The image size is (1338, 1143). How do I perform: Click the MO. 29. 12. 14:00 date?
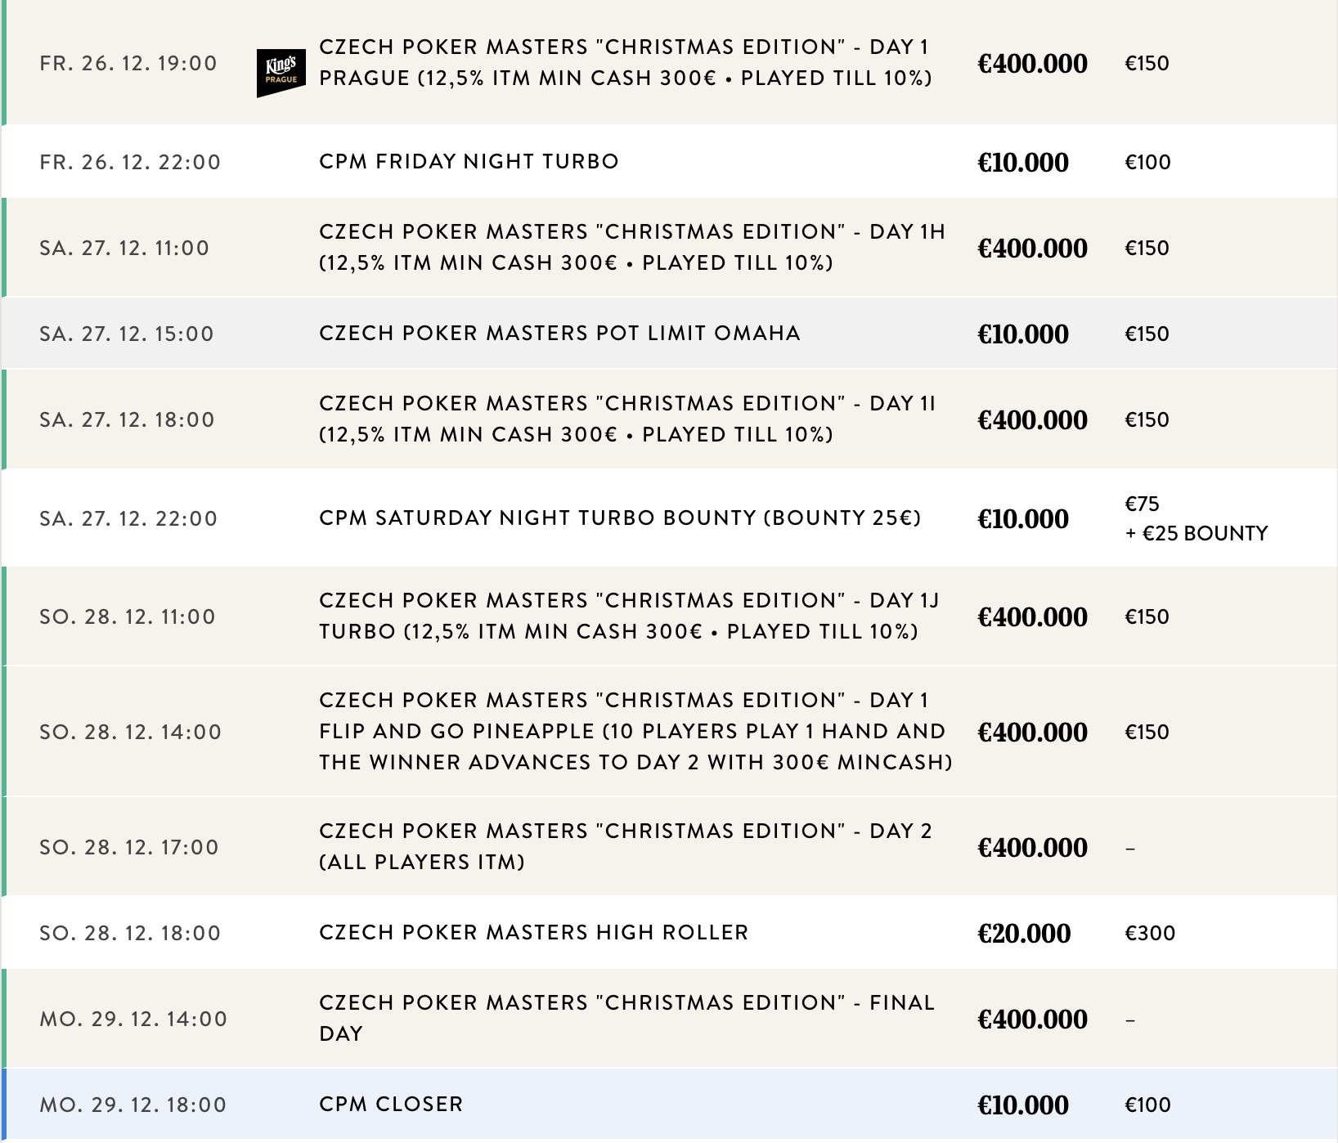pos(133,1019)
